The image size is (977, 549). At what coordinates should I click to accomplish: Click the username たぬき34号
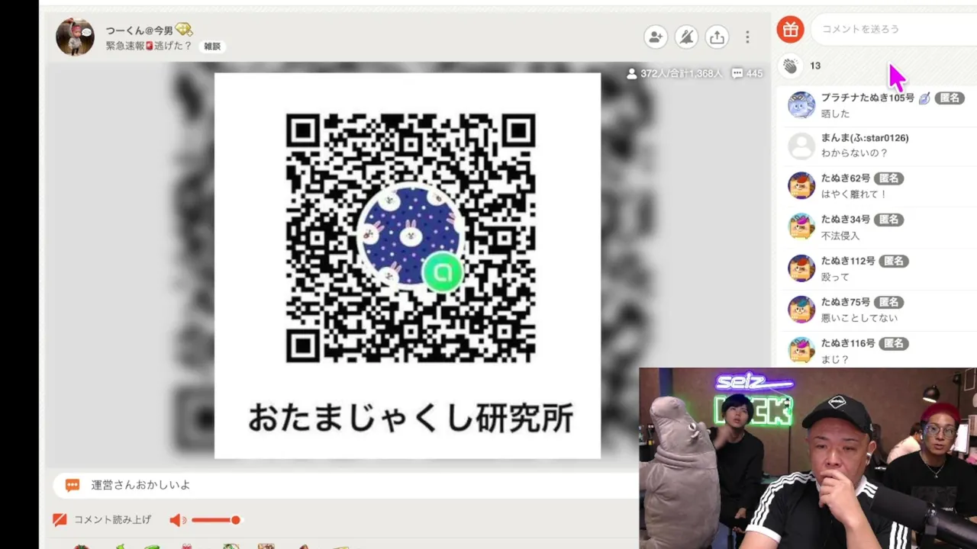[x=846, y=220]
